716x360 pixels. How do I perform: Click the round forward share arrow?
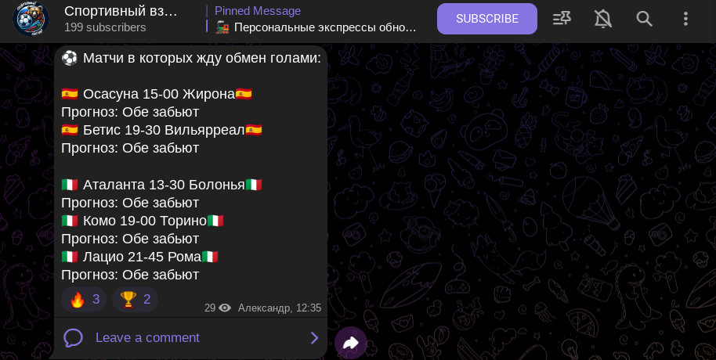(x=351, y=343)
